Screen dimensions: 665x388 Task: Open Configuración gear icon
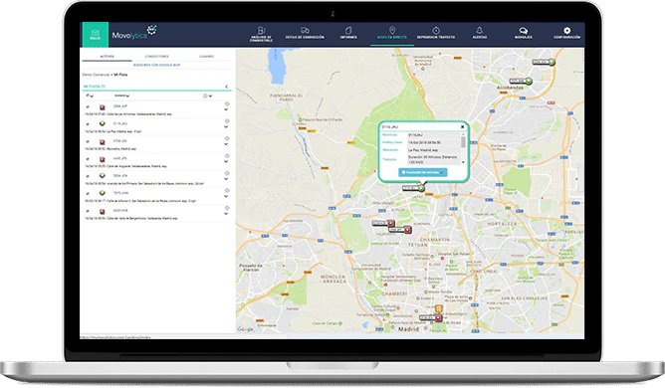click(566, 34)
